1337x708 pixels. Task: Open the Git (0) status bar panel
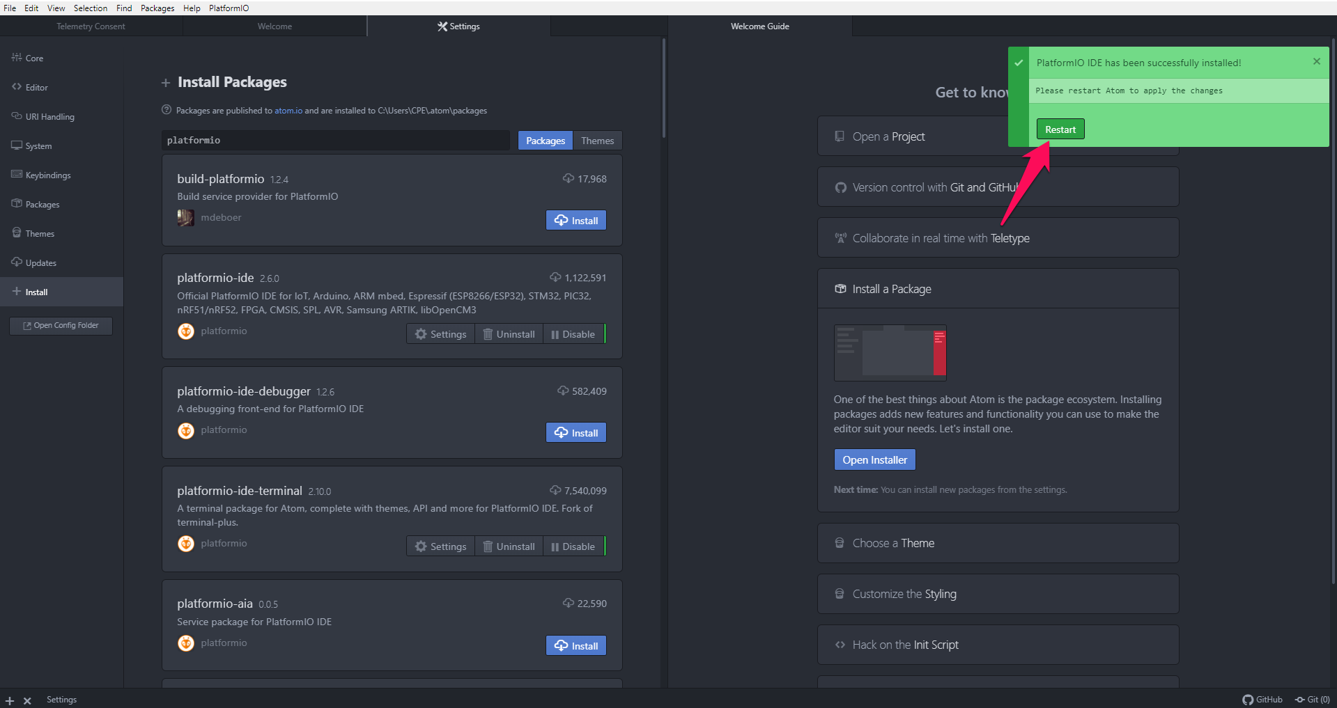click(x=1313, y=700)
